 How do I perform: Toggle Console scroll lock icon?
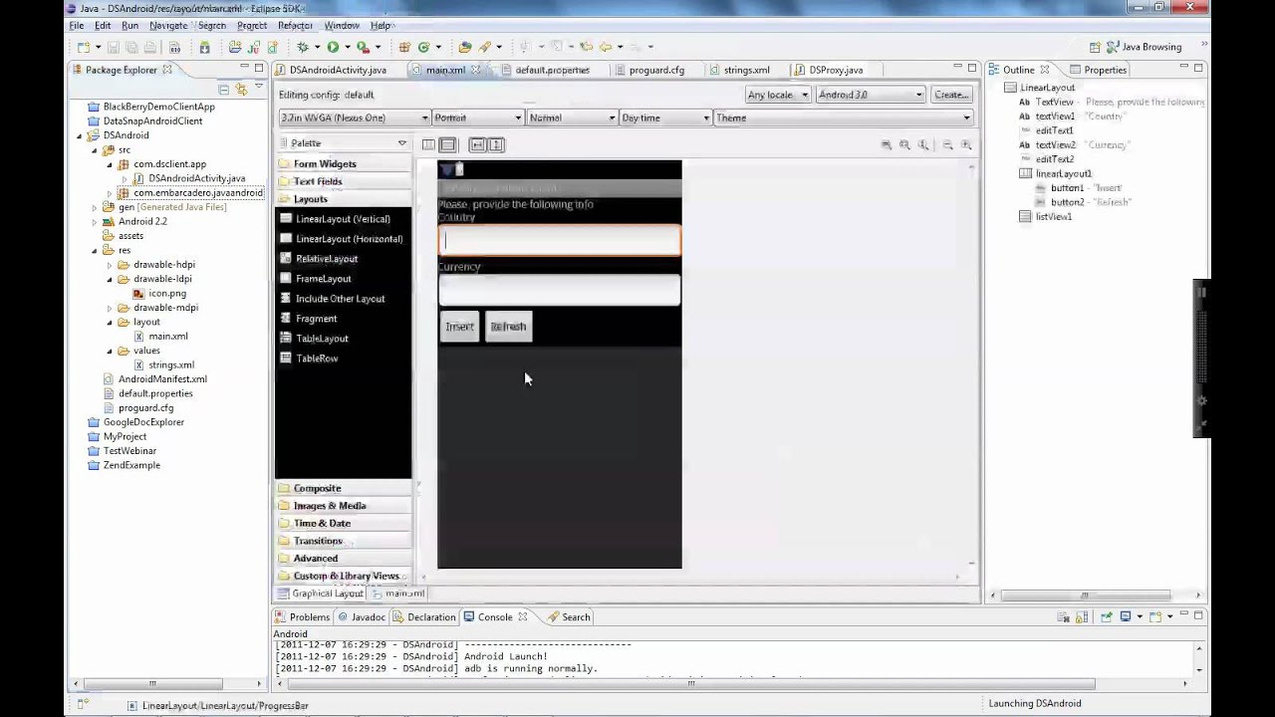pyautogui.click(x=1081, y=617)
